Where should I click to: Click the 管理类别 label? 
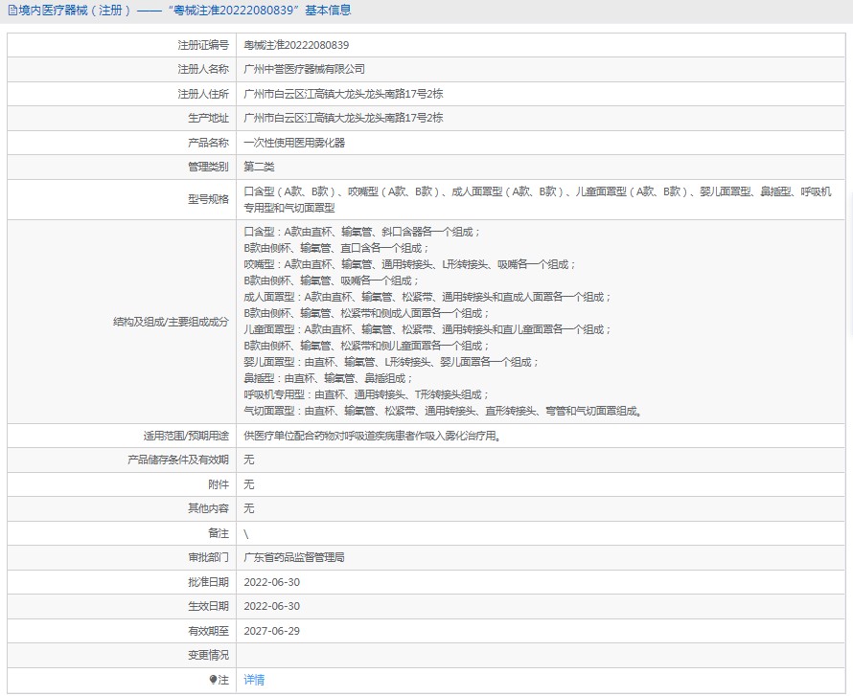pos(208,167)
